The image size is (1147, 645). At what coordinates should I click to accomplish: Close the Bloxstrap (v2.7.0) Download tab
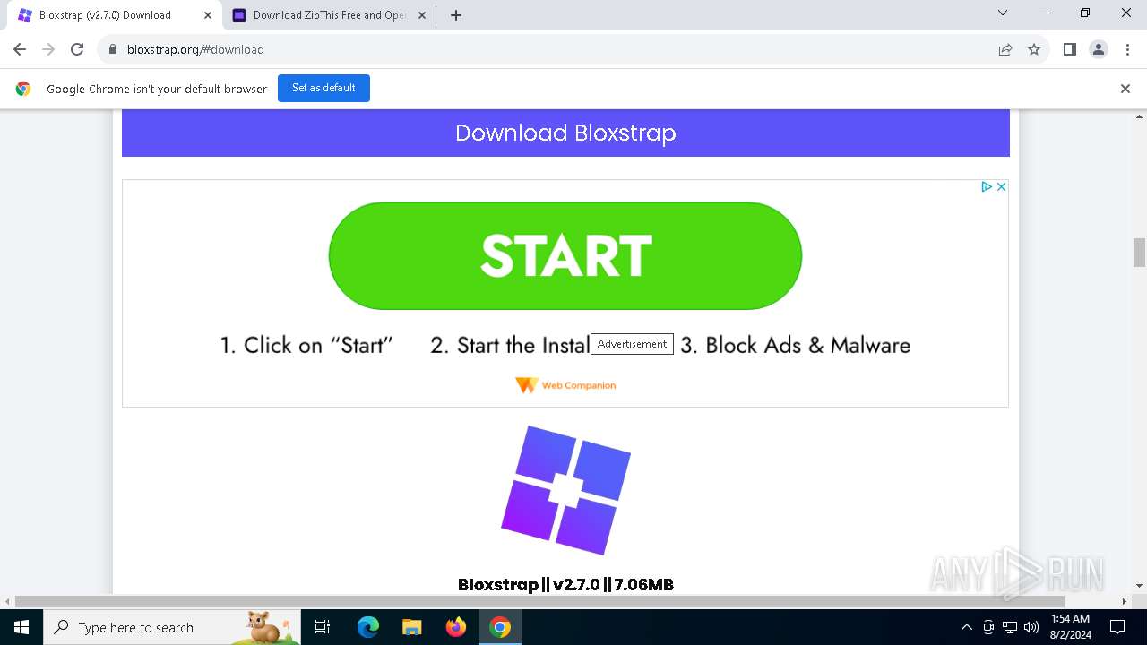pos(208,15)
